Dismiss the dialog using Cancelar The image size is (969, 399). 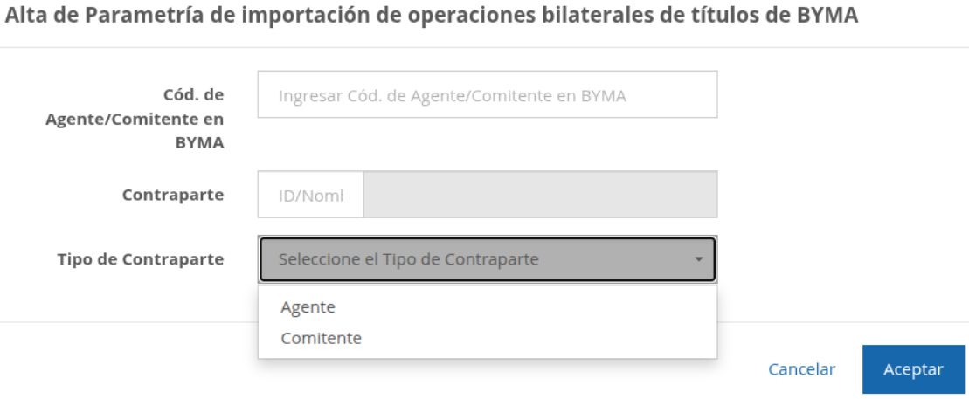[x=801, y=369]
